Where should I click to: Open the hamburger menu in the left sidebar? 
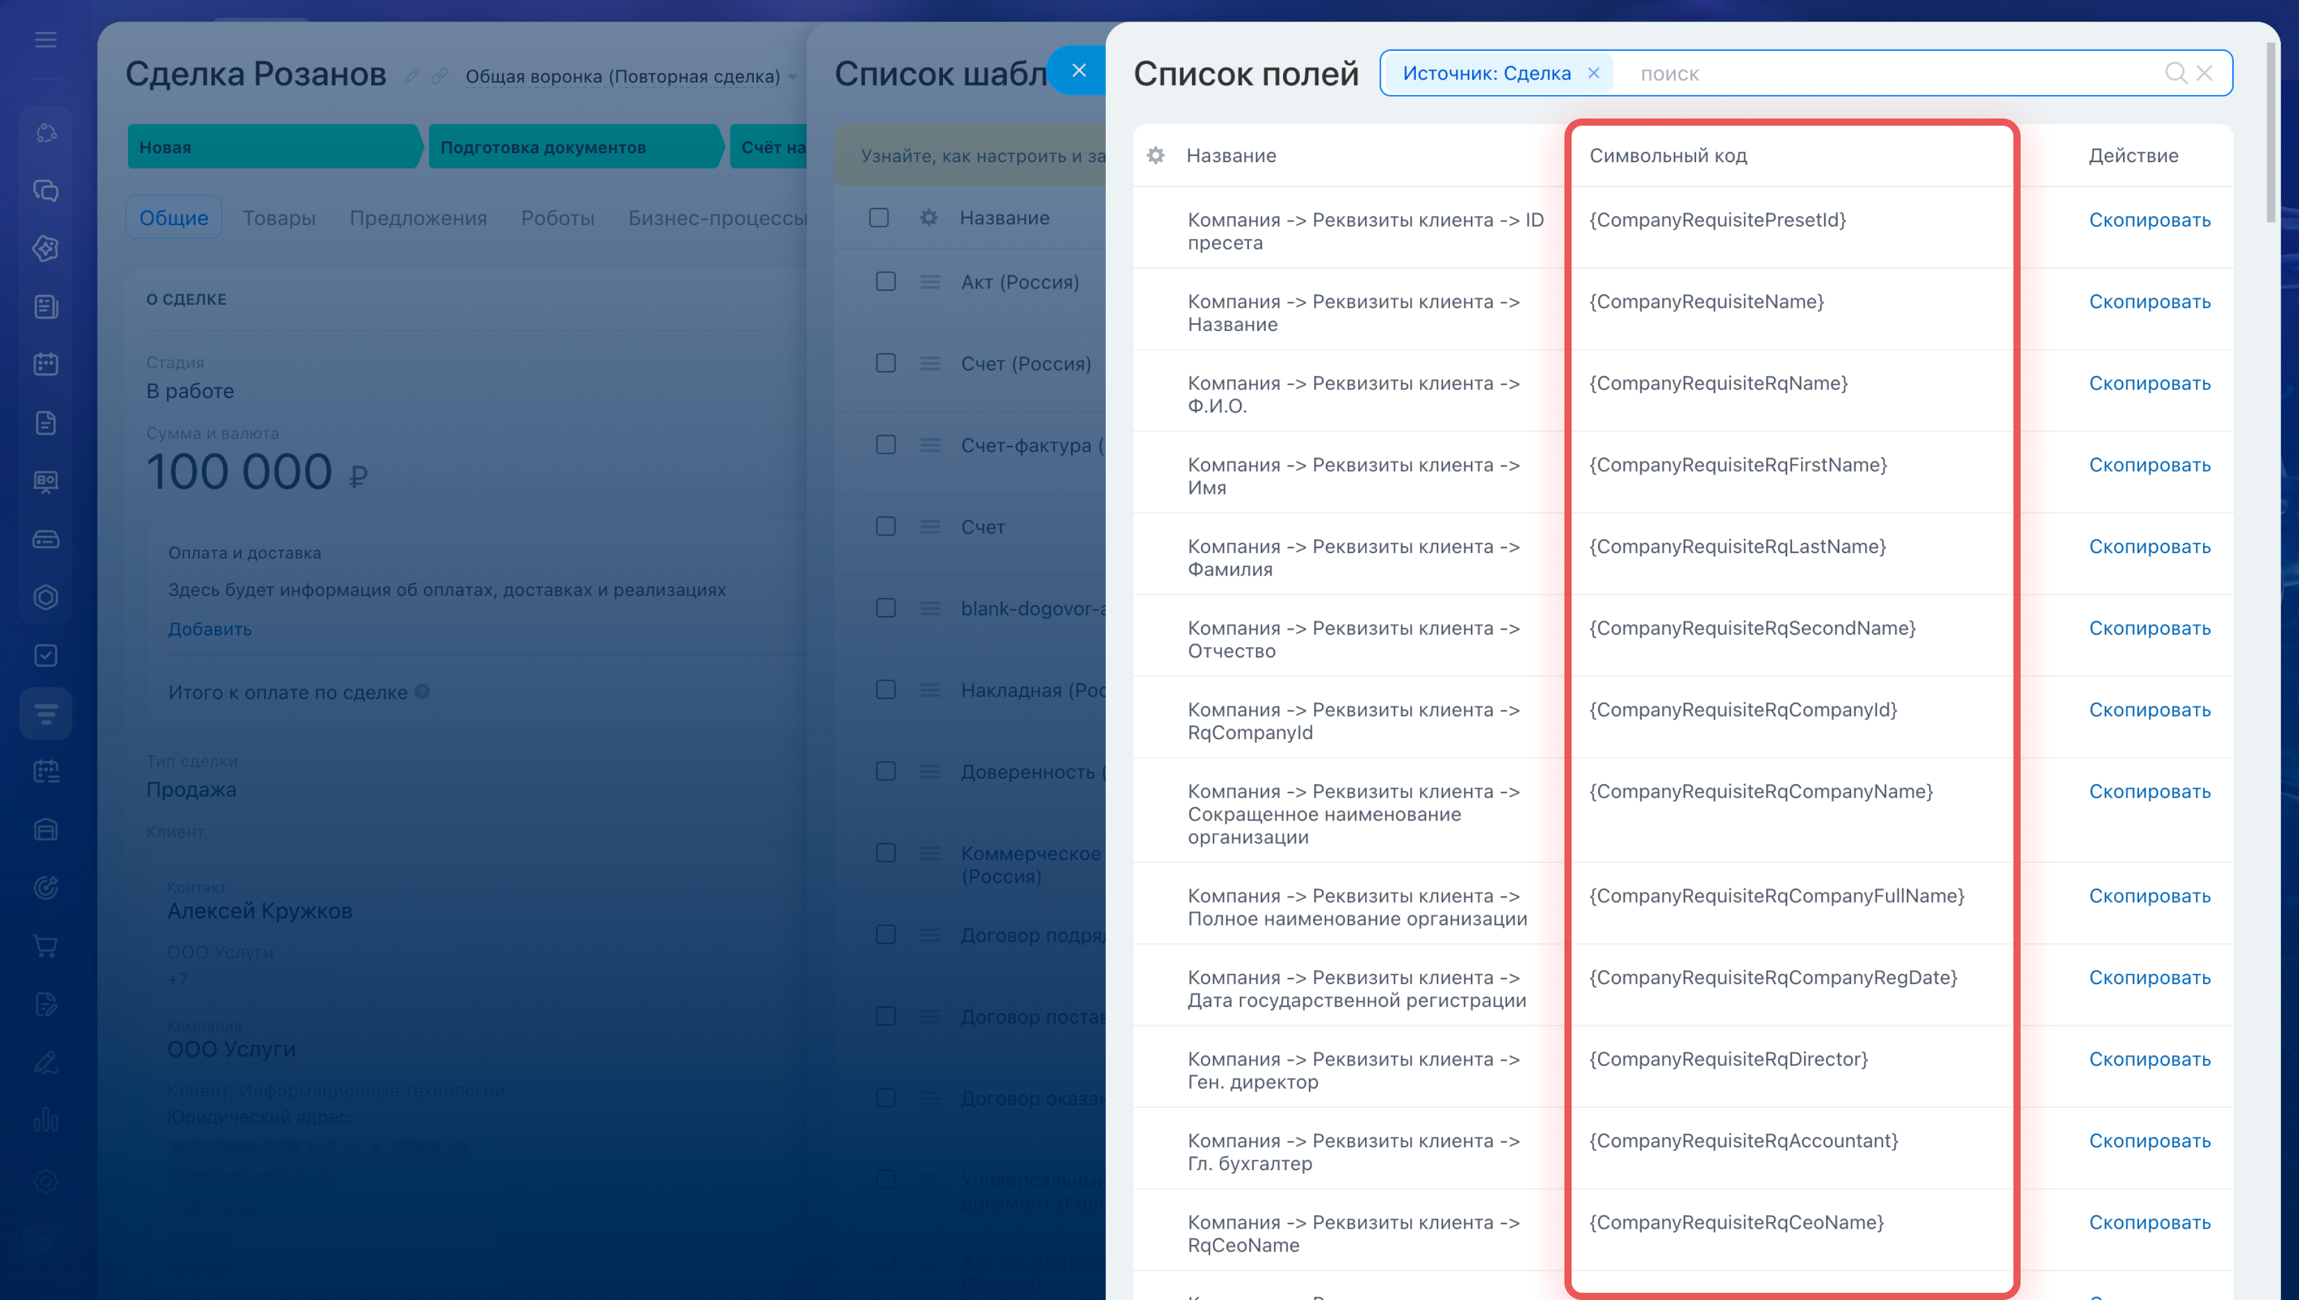click(x=46, y=40)
